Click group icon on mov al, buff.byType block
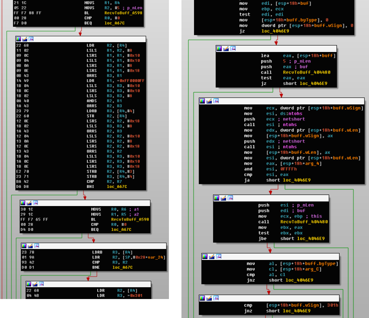 [219, 257]
